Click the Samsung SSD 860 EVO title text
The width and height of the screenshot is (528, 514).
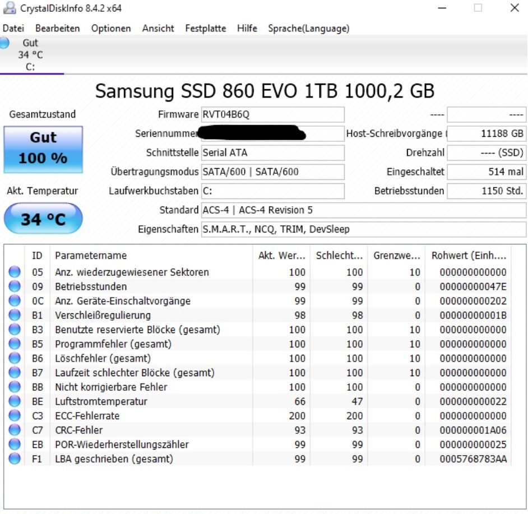tap(265, 91)
